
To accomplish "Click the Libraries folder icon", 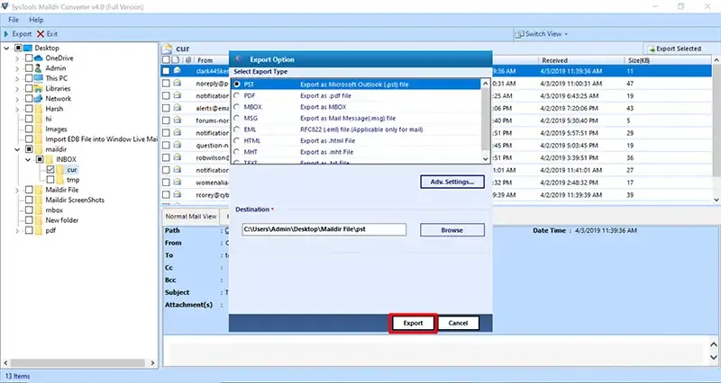I will click(x=38, y=88).
